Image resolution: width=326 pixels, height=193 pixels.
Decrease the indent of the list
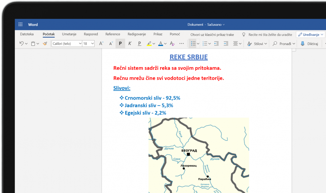(x=216, y=43)
